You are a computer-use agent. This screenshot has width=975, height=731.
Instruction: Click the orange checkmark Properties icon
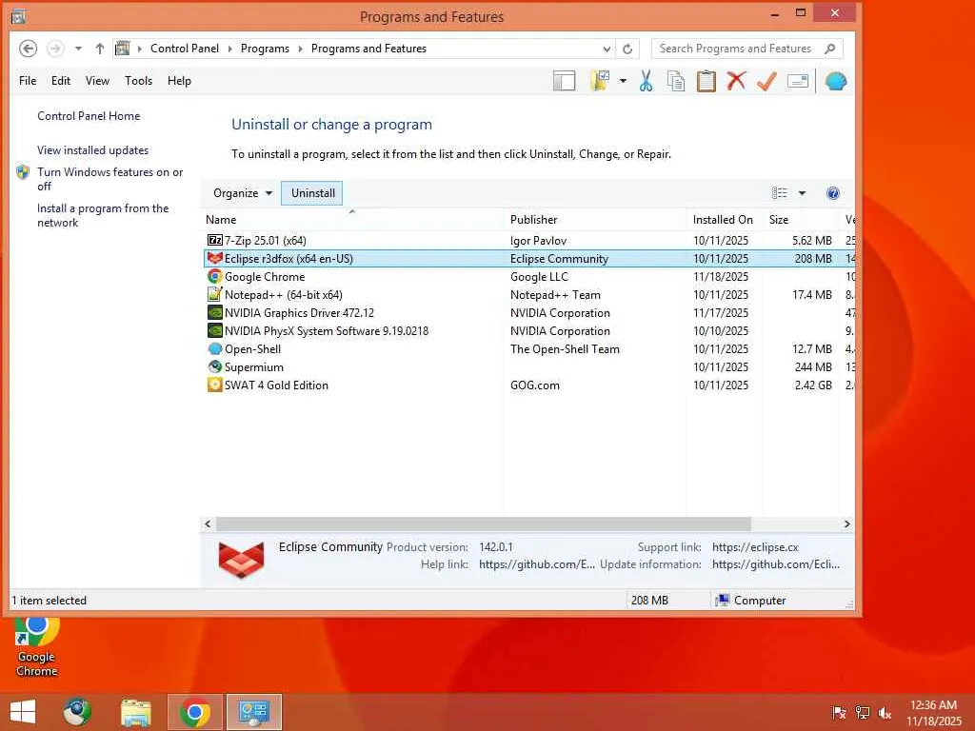766,81
